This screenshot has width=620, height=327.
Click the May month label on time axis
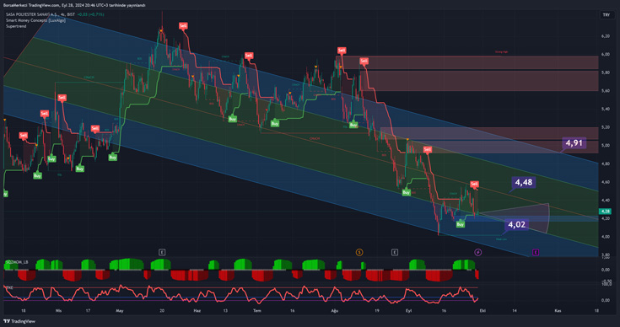coord(120,311)
